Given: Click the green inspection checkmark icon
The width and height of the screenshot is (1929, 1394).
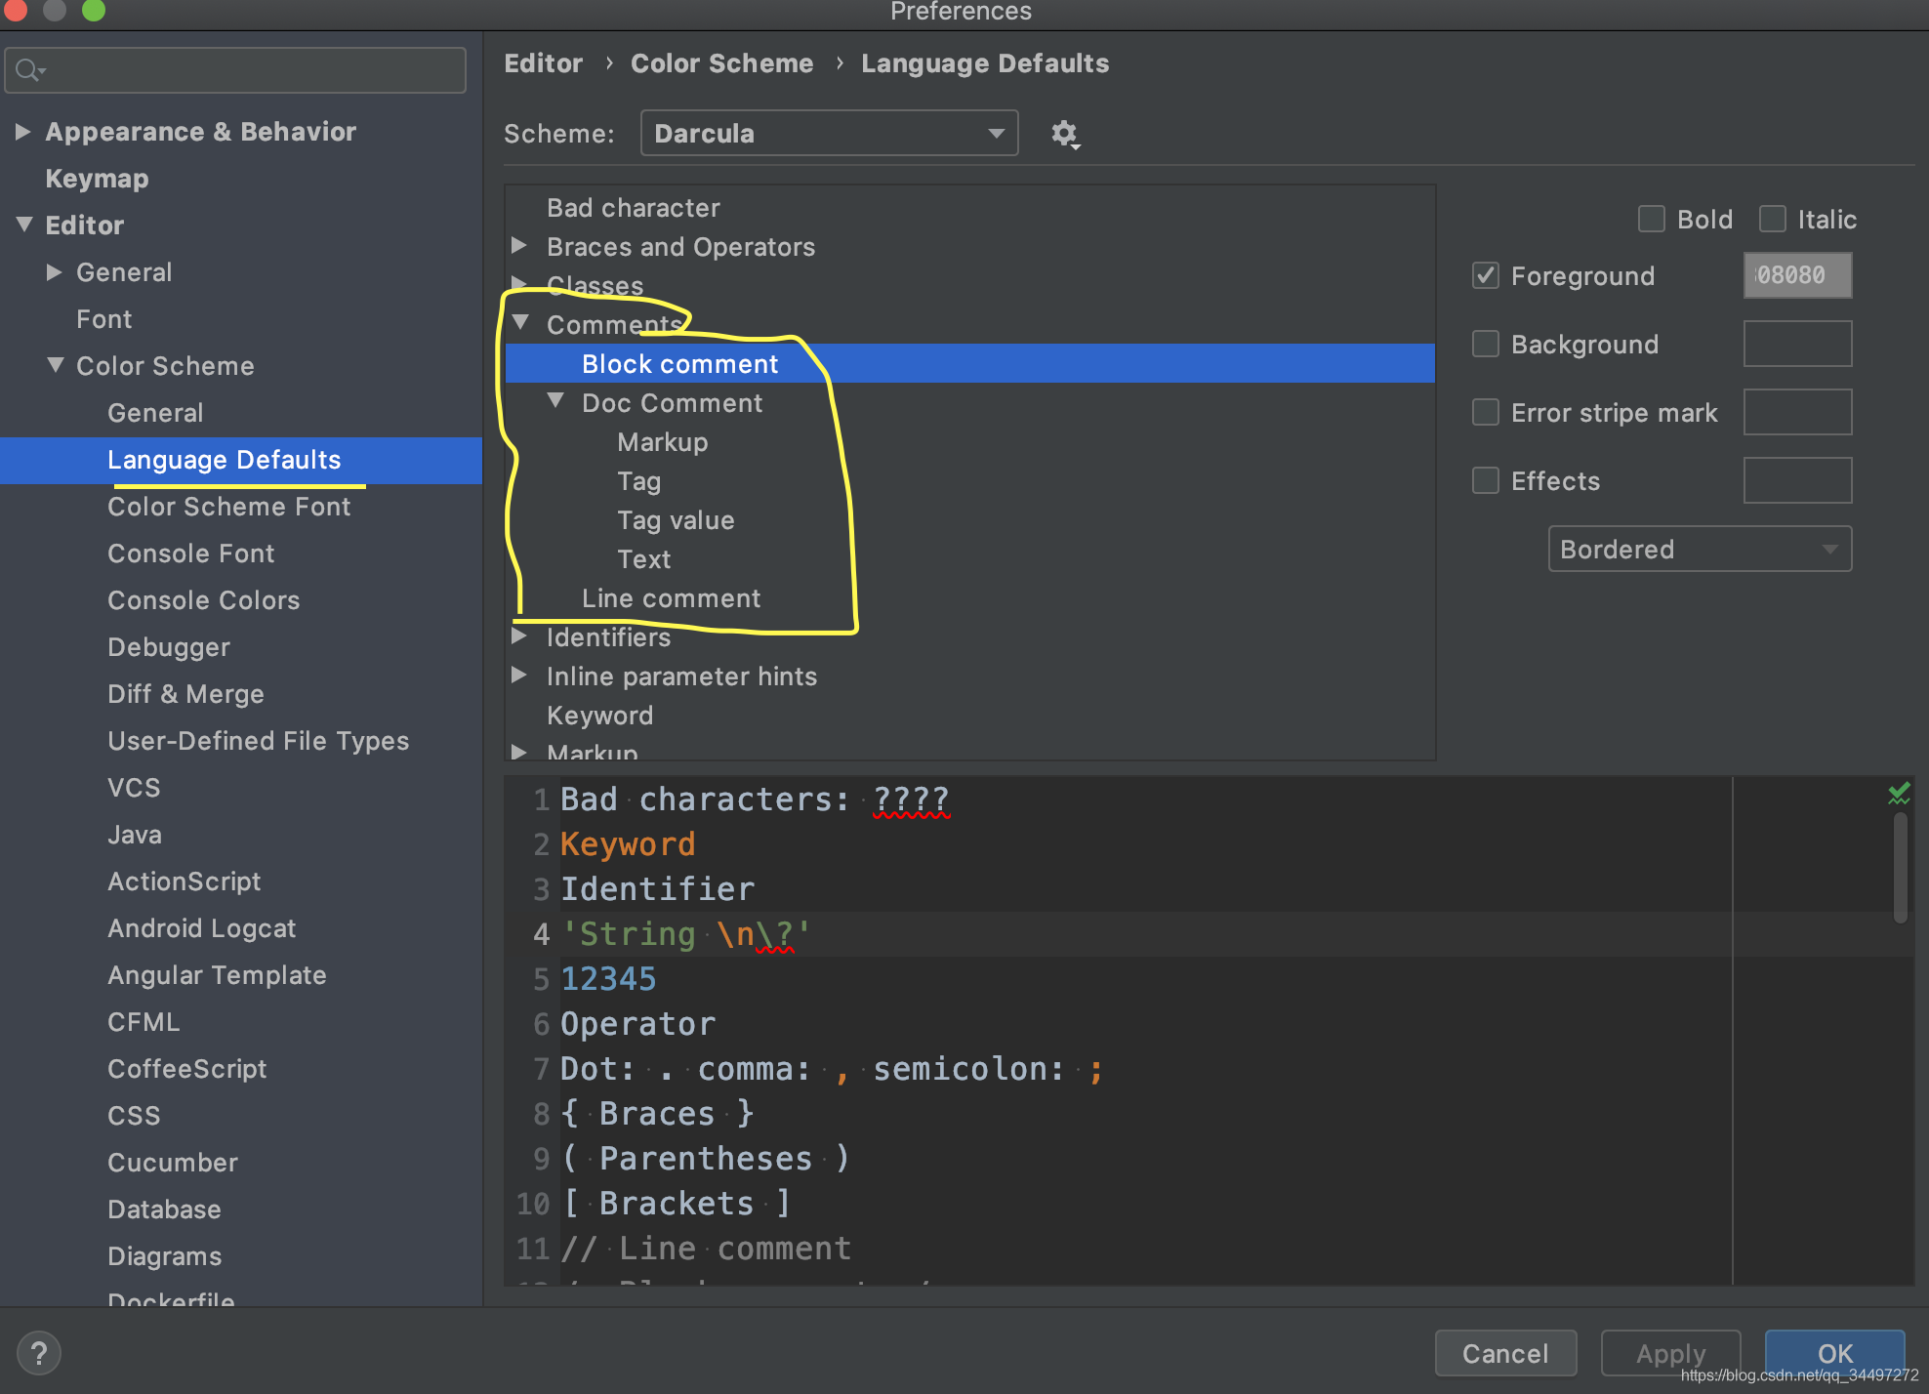Looking at the screenshot, I should pos(1898,794).
